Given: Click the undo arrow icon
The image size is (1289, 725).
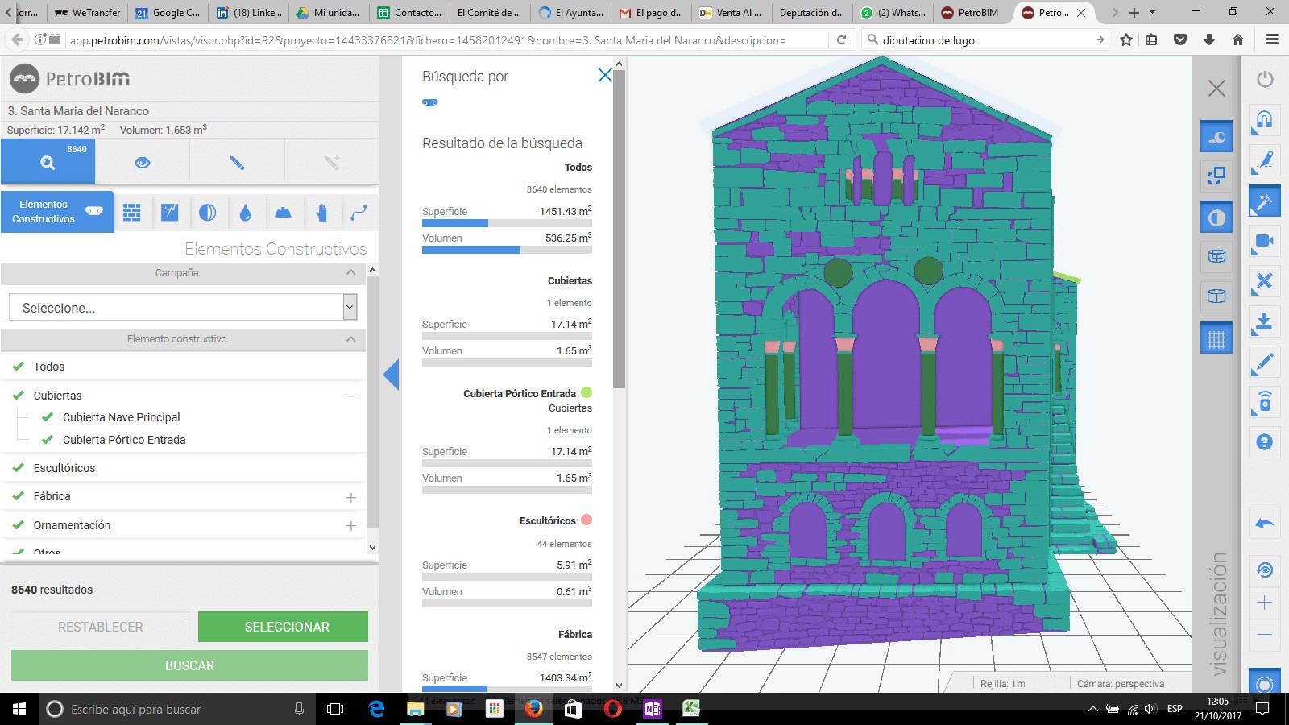Looking at the screenshot, I should click(x=1264, y=524).
